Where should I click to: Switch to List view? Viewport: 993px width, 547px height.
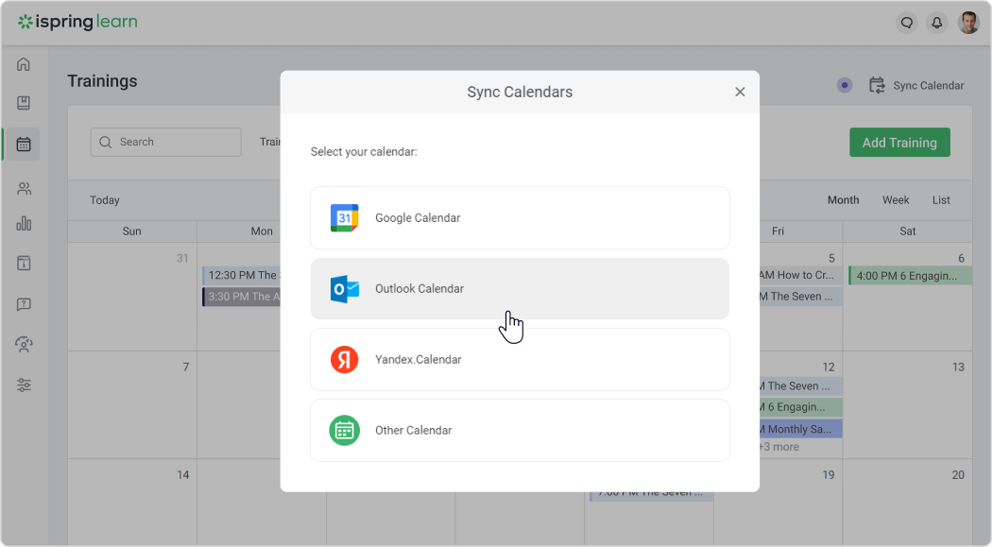tap(941, 200)
